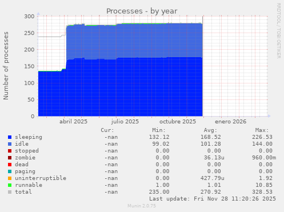
Task: Click the 'dead' legend label
Action: pos(22,165)
